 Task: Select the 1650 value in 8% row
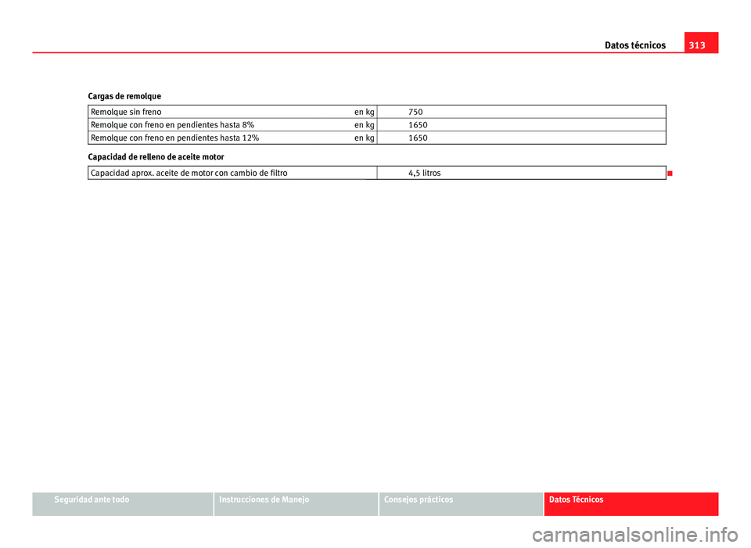pyautogui.click(x=418, y=125)
